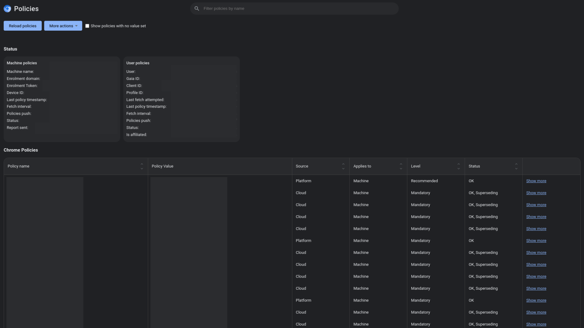
Task: Click the Chrome Policies section heading
Action: pyautogui.click(x=21, y=150)
